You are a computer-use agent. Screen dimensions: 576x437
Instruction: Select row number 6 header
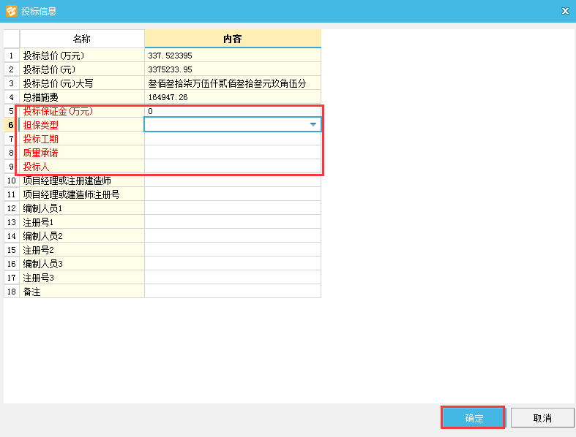pyautogui.click(x=11, y=125)
